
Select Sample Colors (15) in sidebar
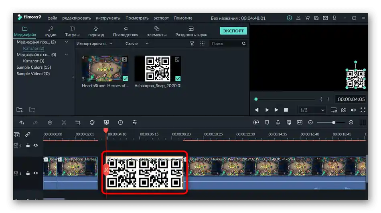click(34, 67)
